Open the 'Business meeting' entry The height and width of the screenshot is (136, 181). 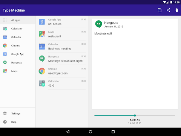62,46
